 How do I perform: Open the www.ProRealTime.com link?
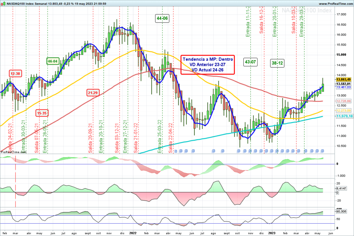(x=336, y=3)
